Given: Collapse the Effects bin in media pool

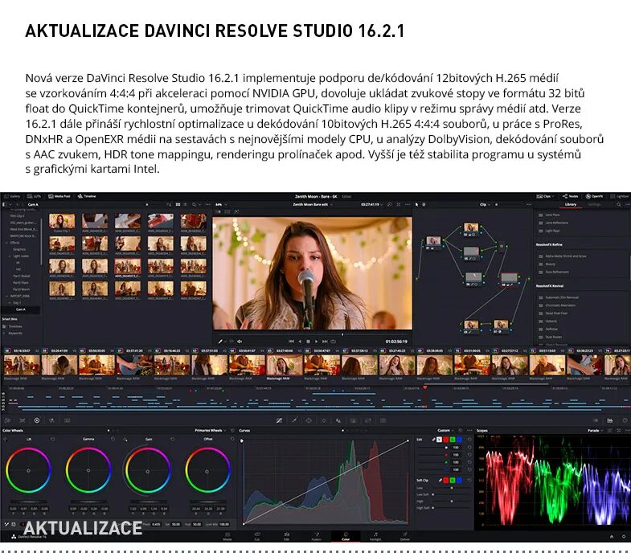Looking at the screenshot, I should [6, 243].
